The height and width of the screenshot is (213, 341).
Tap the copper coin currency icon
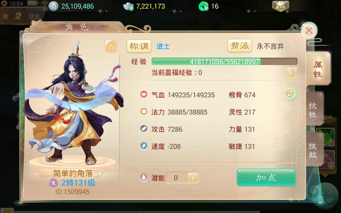(x=53, y=6)
